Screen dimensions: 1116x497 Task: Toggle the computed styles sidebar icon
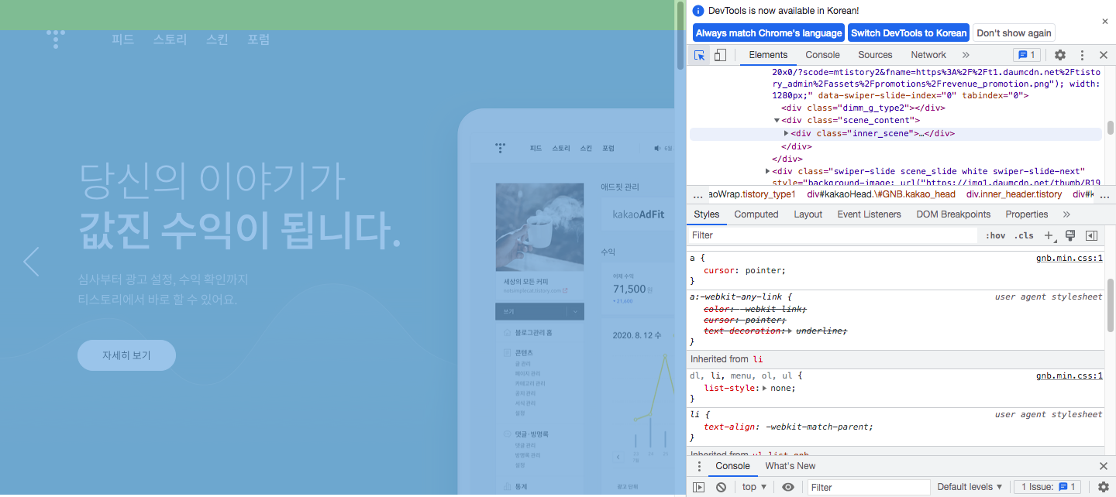[x=1091, y=235]
